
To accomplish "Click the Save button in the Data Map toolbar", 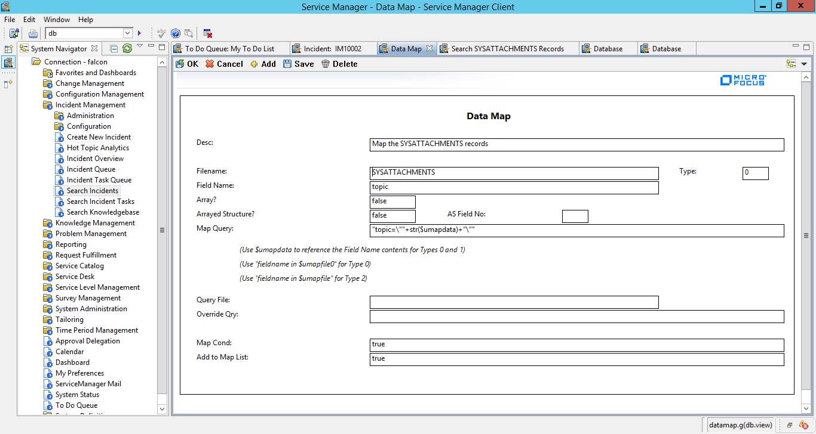I will point(298,63).
